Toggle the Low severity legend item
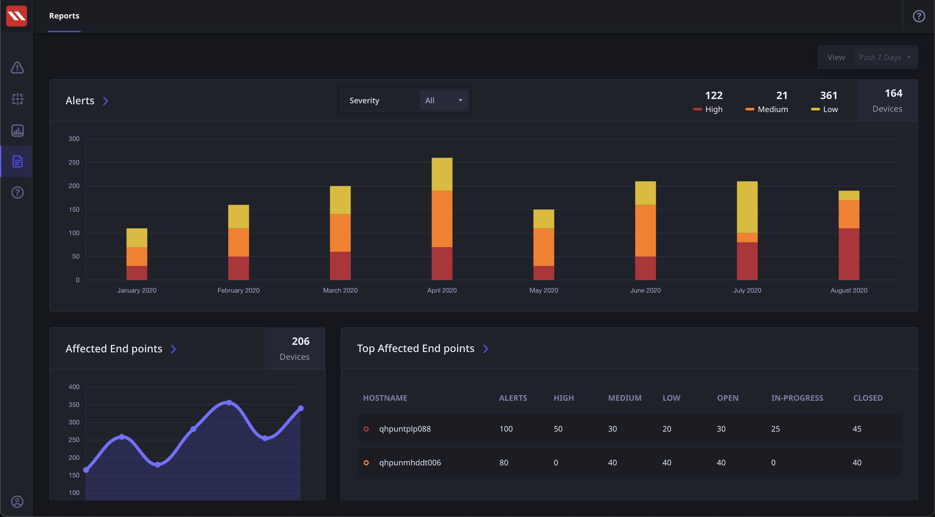935x517 pixels. [824, 109]
